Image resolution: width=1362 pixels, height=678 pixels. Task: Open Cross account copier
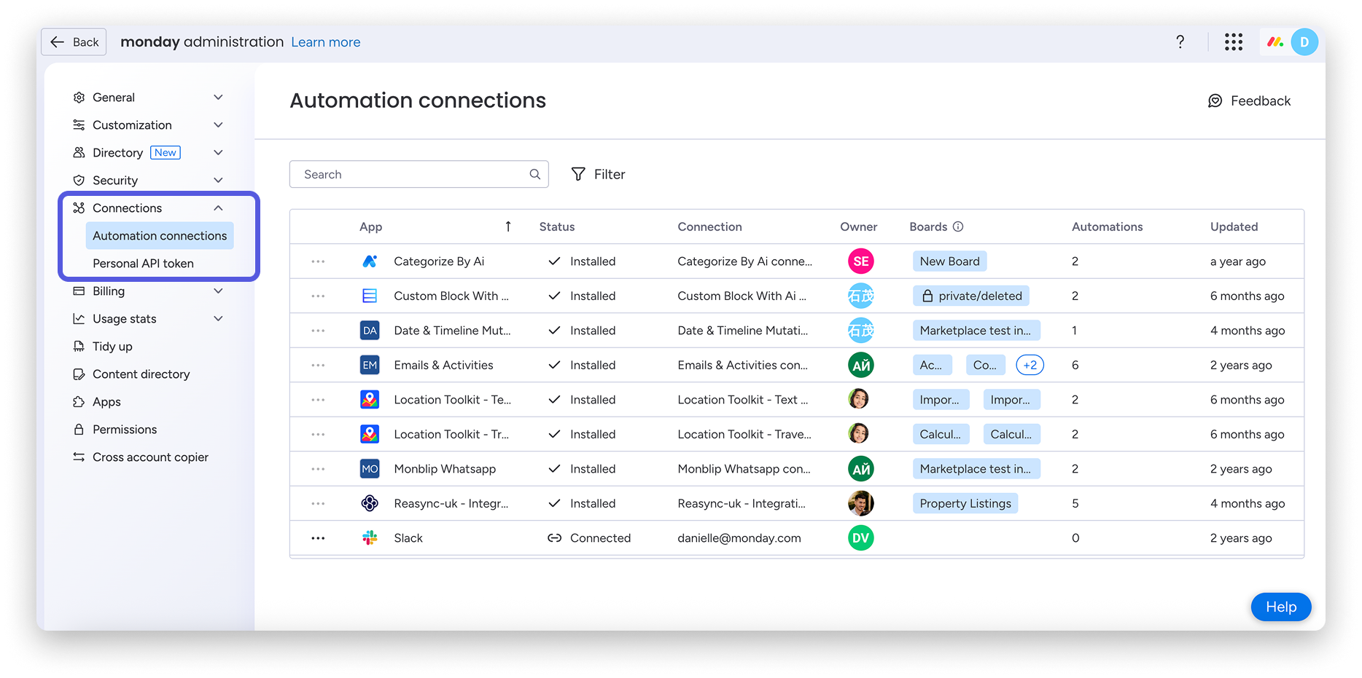pos(150,457)
